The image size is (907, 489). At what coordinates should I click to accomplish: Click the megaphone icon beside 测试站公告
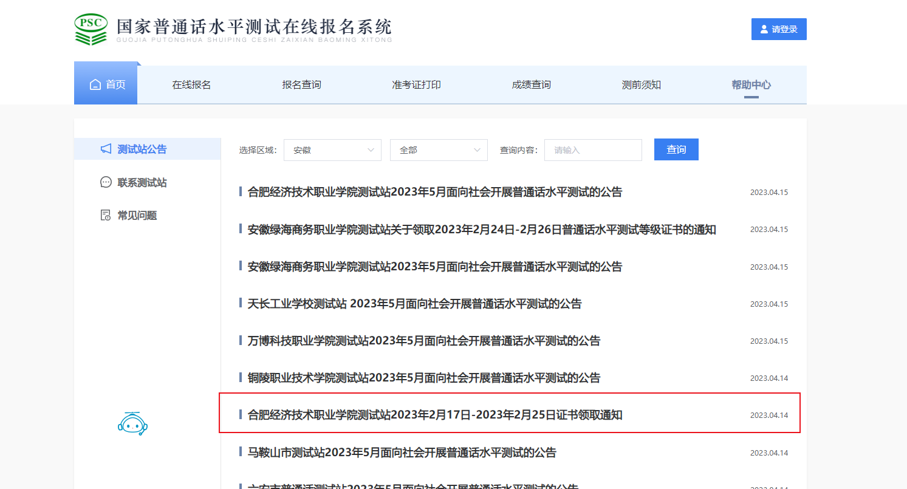[106, 149]
